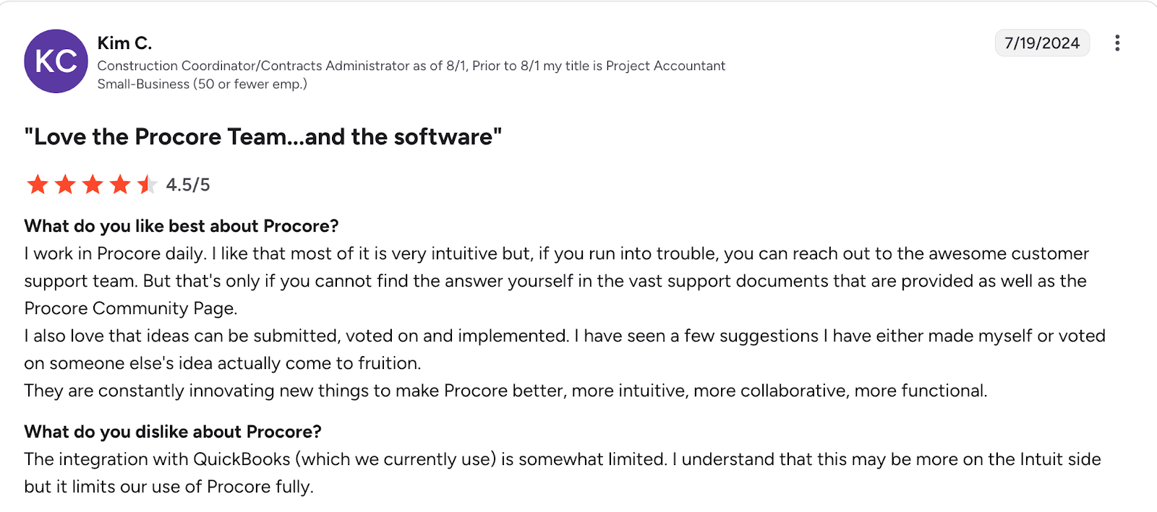Screen dimensions: 1157x512
Task: Collapse the review details via overflow menu
Action: tap(1117, 43)
